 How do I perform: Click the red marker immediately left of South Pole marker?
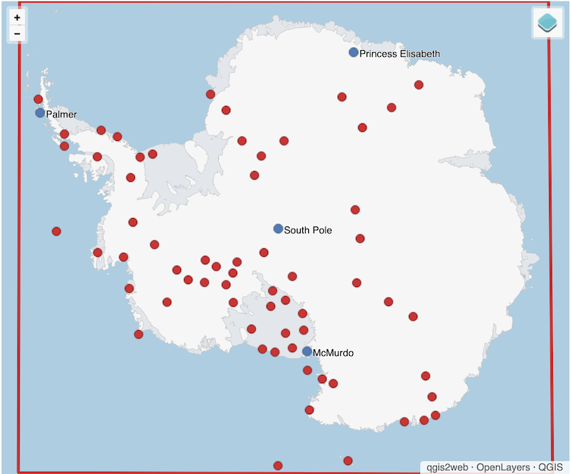coord(264,252)
